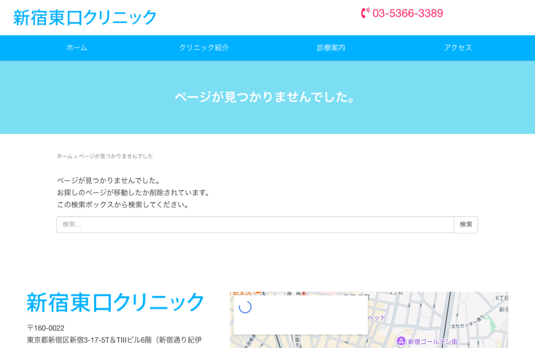The image size is (535, 348).
Task: Click the footer 新宿東口クリニック logo
Action: coord(115,303)
